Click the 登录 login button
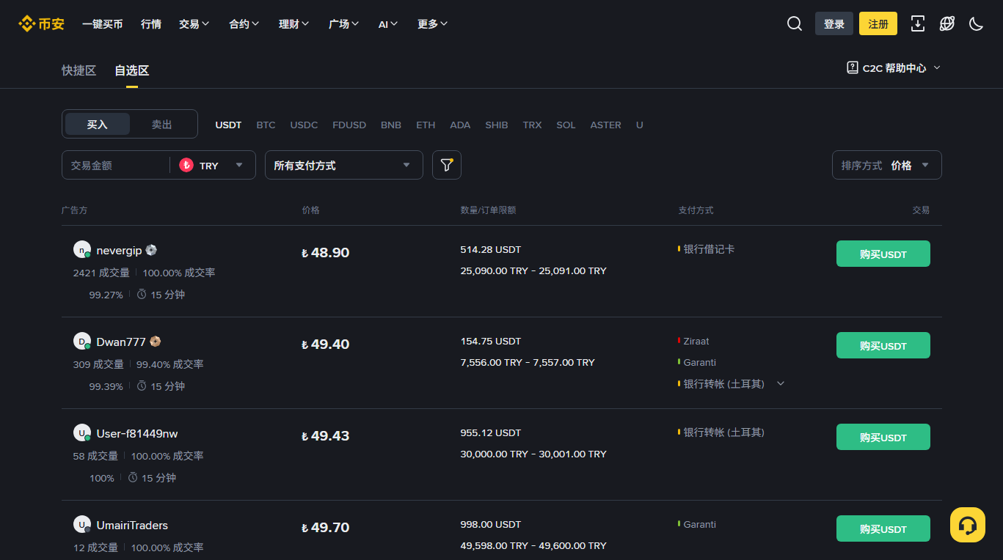 (834, 23)
